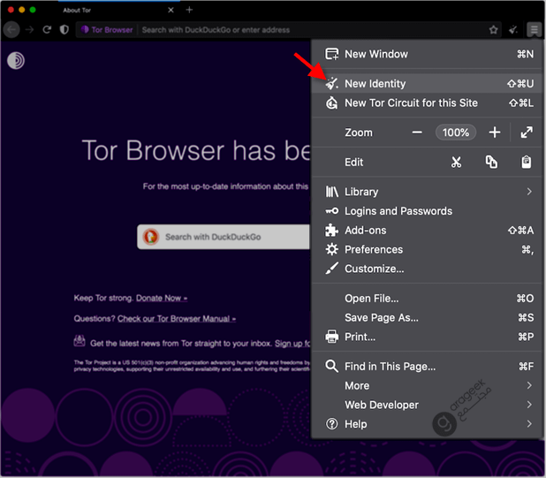Click the Cut scissors icon
This screenshot has height=478, width=546.
(456, 162)
